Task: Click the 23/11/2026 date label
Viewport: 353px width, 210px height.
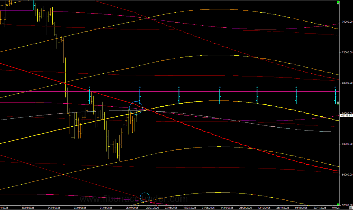Action: pos(319,208)
